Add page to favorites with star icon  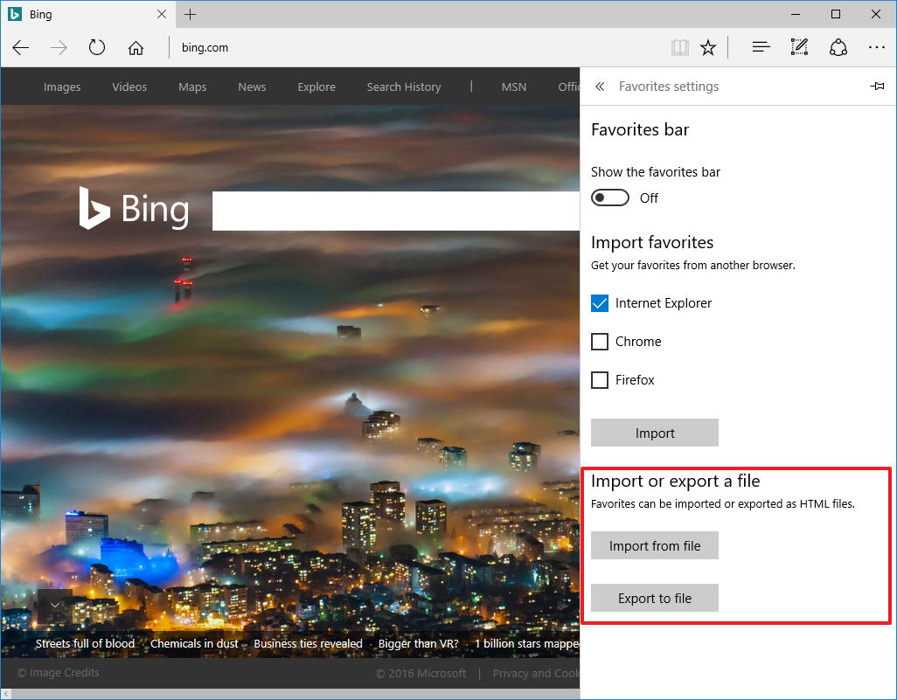click(708, 47)
